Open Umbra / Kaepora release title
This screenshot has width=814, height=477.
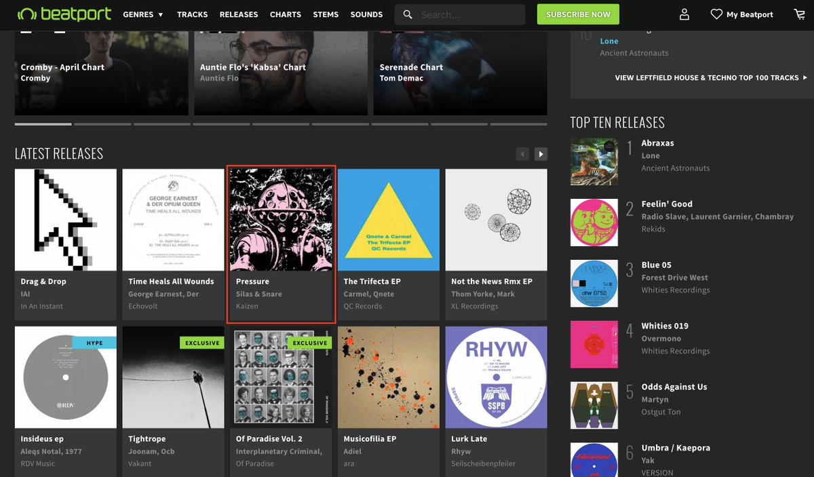coord(674,448)
